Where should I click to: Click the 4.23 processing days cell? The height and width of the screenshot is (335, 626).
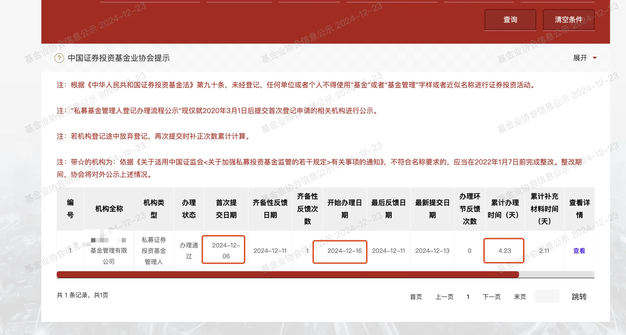(505, 251)
